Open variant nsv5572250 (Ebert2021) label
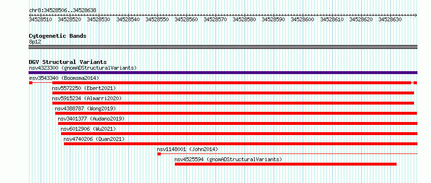Viewport: 431px width, 183px height. (84, 88)
